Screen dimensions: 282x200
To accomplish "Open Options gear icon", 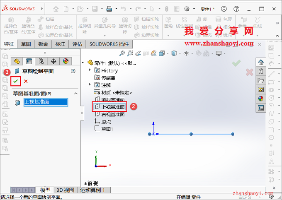I will (x=187, y=9).
